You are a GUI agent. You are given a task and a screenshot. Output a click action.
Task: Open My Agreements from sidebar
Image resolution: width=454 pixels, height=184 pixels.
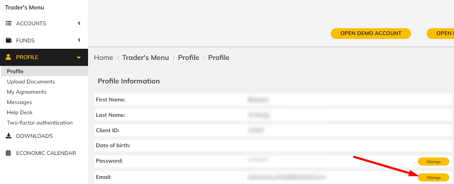coord(27,92)
